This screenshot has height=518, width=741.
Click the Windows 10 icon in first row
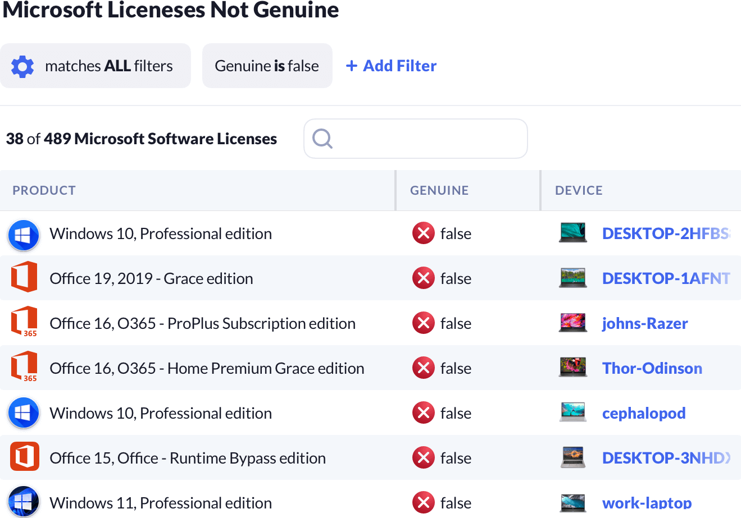click(24, 234)
